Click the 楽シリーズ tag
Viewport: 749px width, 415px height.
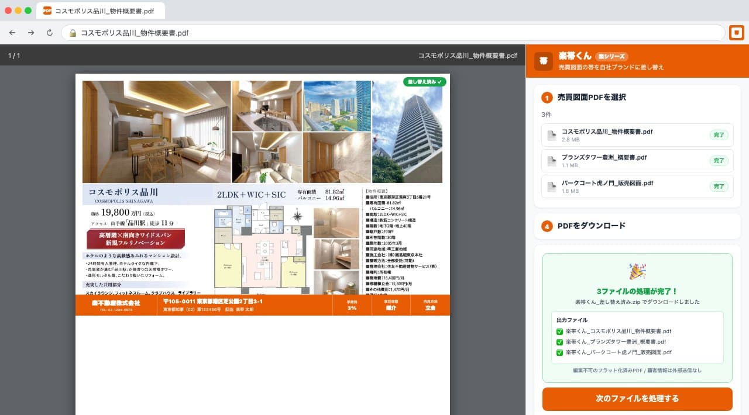point(611,57)
